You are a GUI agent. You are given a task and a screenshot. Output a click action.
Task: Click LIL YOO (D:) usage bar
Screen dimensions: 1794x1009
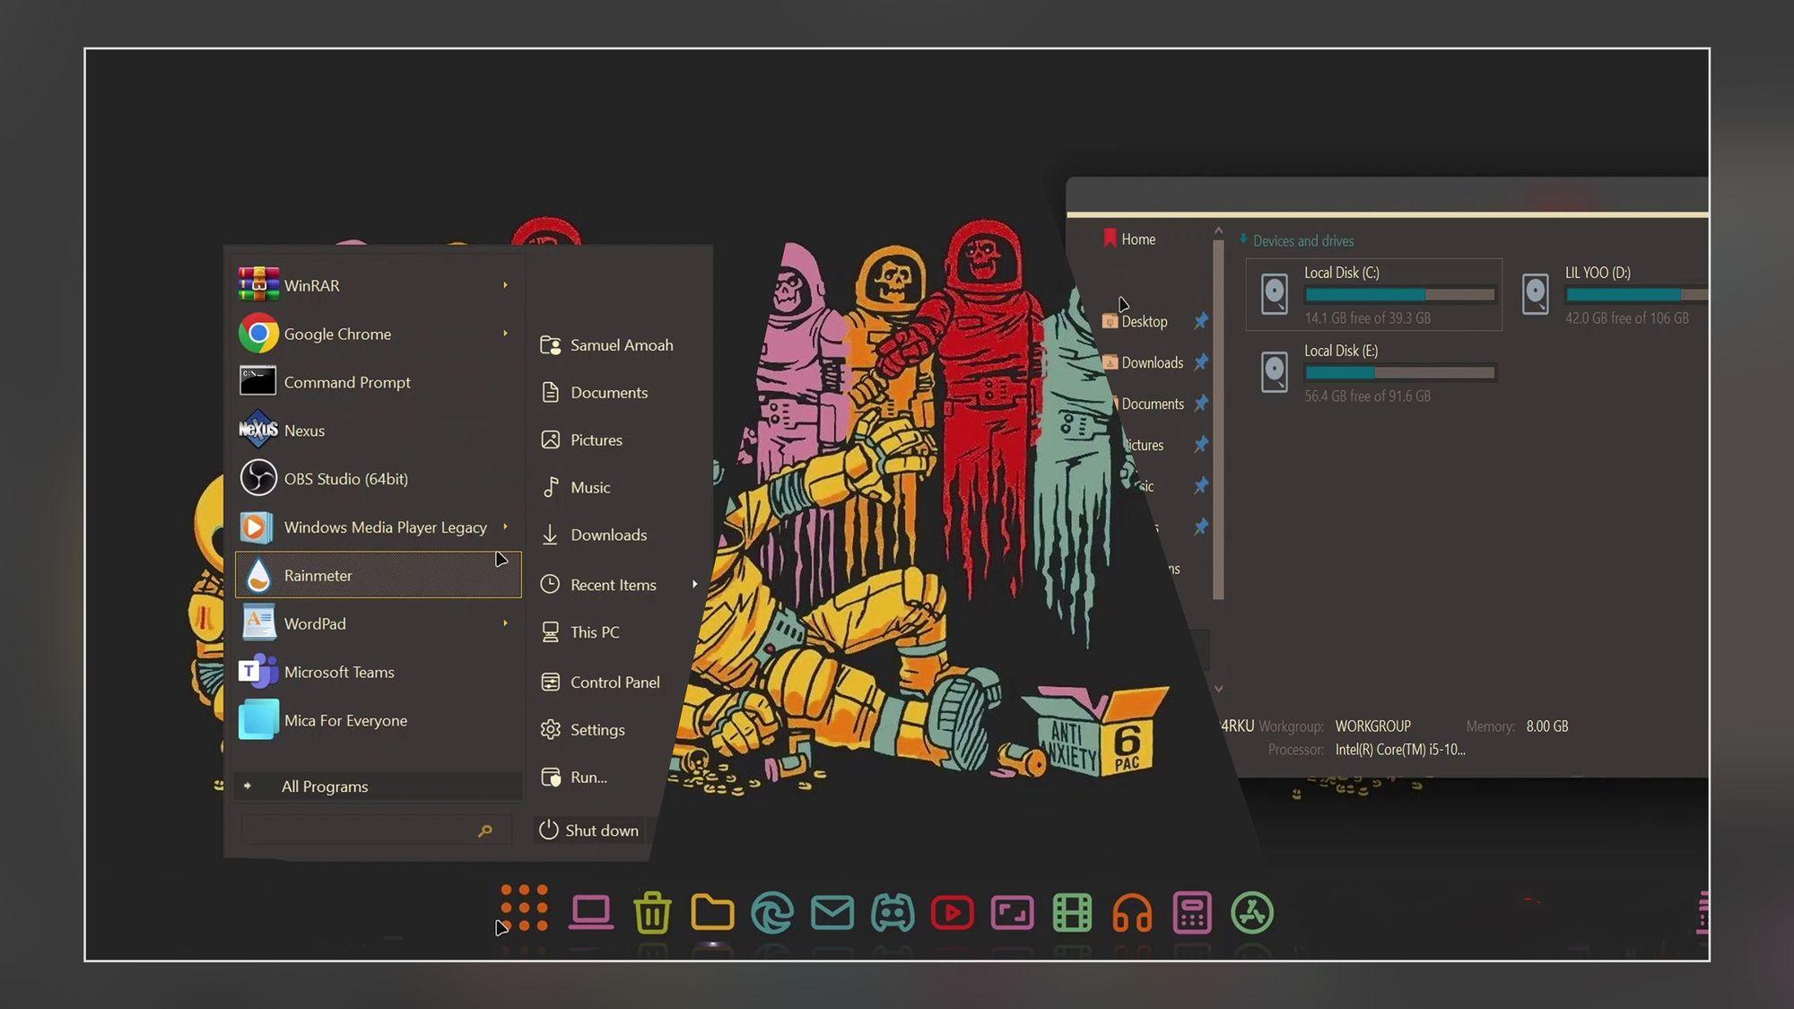pyautogui.click(x=1637, y=294)
